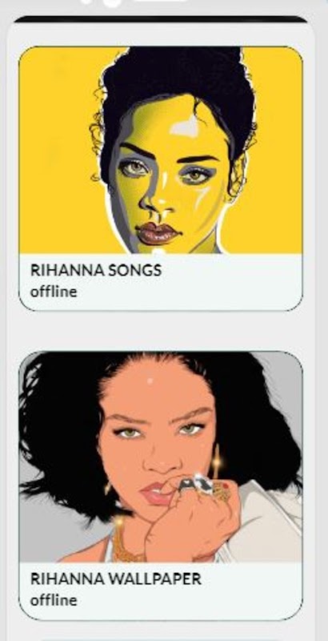Open the RIHANNA SONGS card artwork
This screenshot has width=328, height=641.
point(161,150)
